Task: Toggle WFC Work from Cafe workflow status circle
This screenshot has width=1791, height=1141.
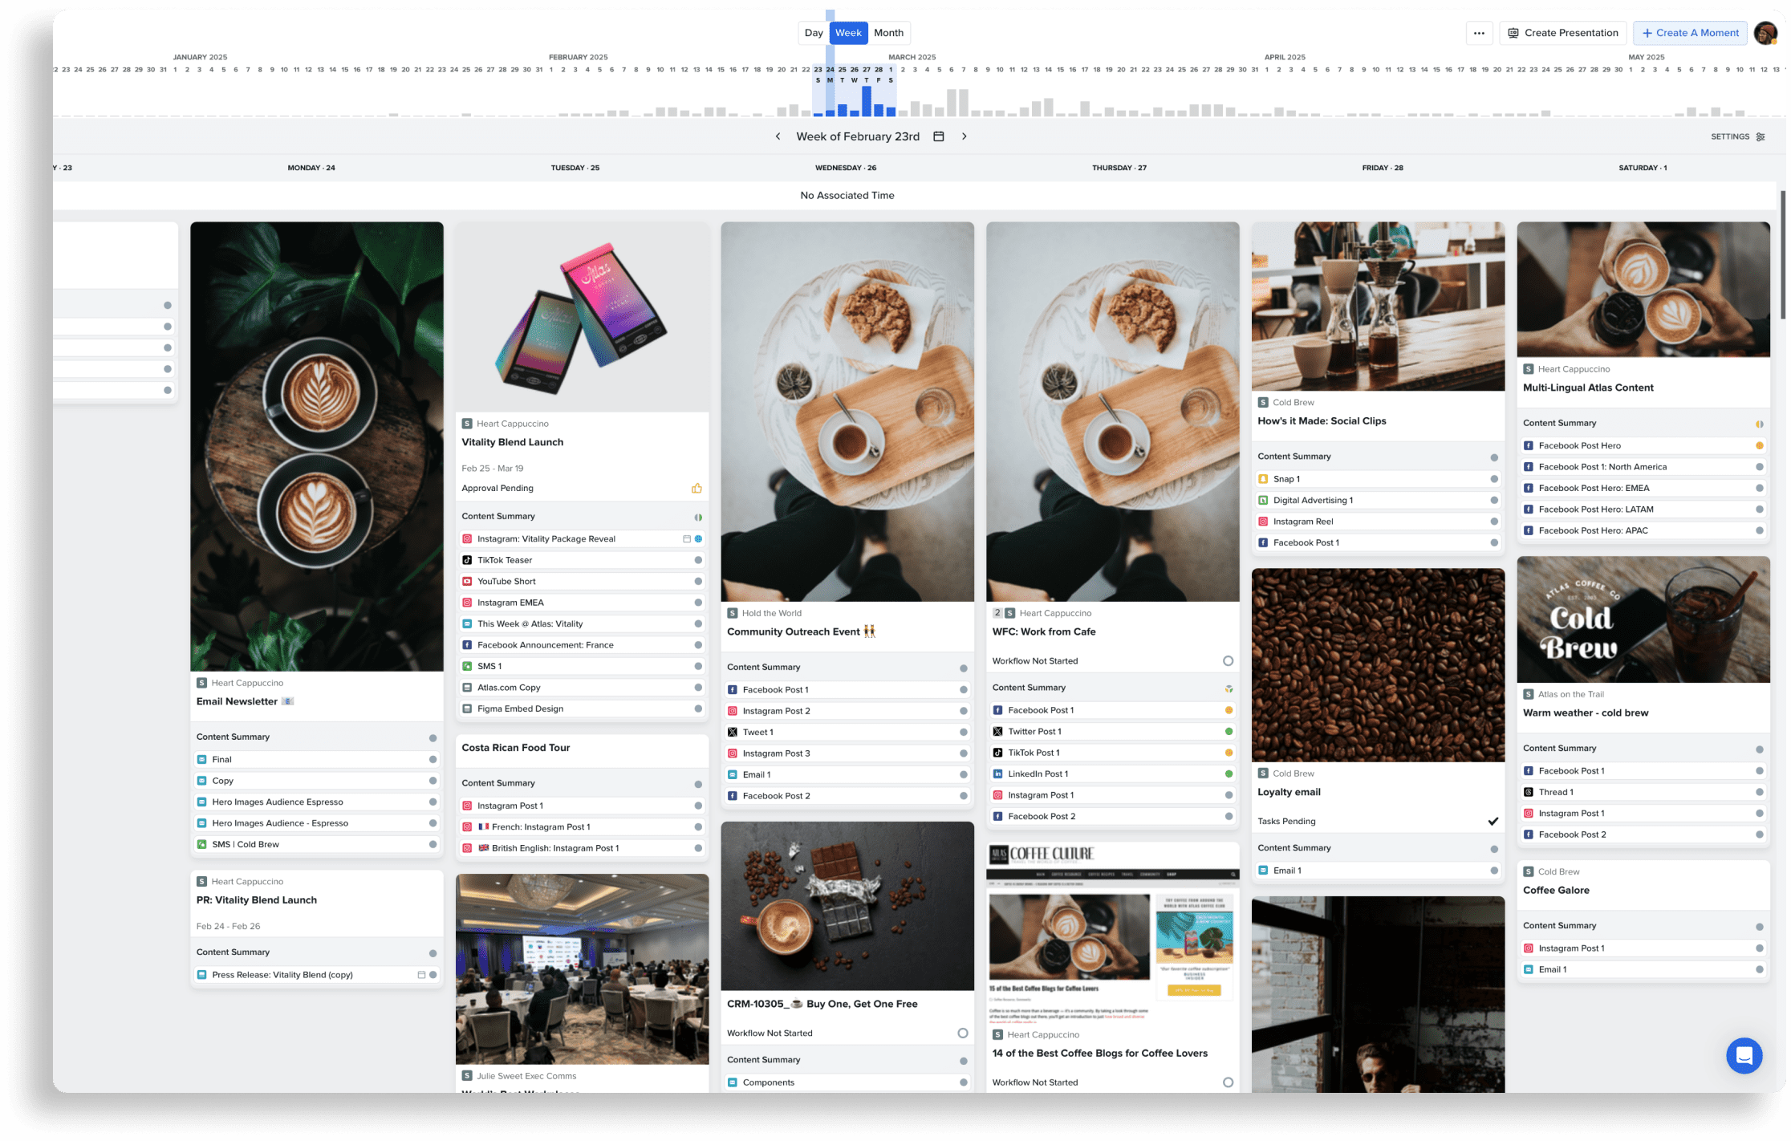Action: click(1228, 661)
